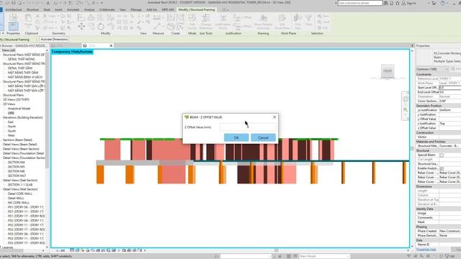Click the Help question mark icon
Screen dimensions: 461x259
click(x=442, y=3)
